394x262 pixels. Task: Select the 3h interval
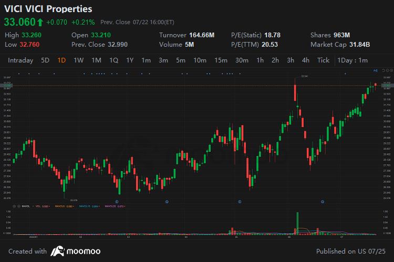tap(291, 60)
